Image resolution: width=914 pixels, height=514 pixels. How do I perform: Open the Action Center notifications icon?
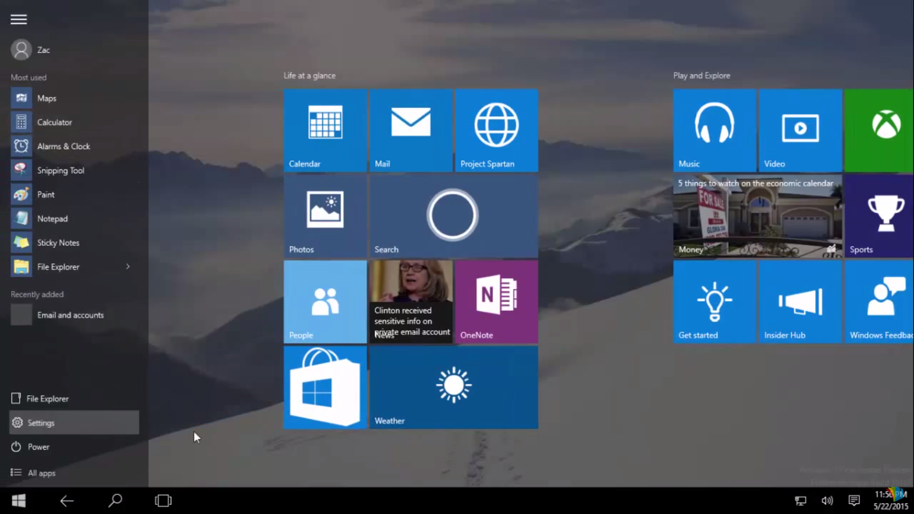pos(854,501)
